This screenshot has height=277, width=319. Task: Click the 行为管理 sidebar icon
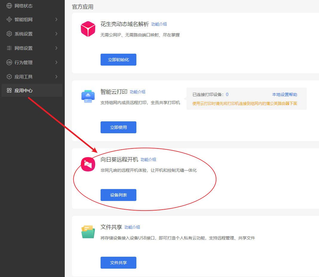coord(9,62)
